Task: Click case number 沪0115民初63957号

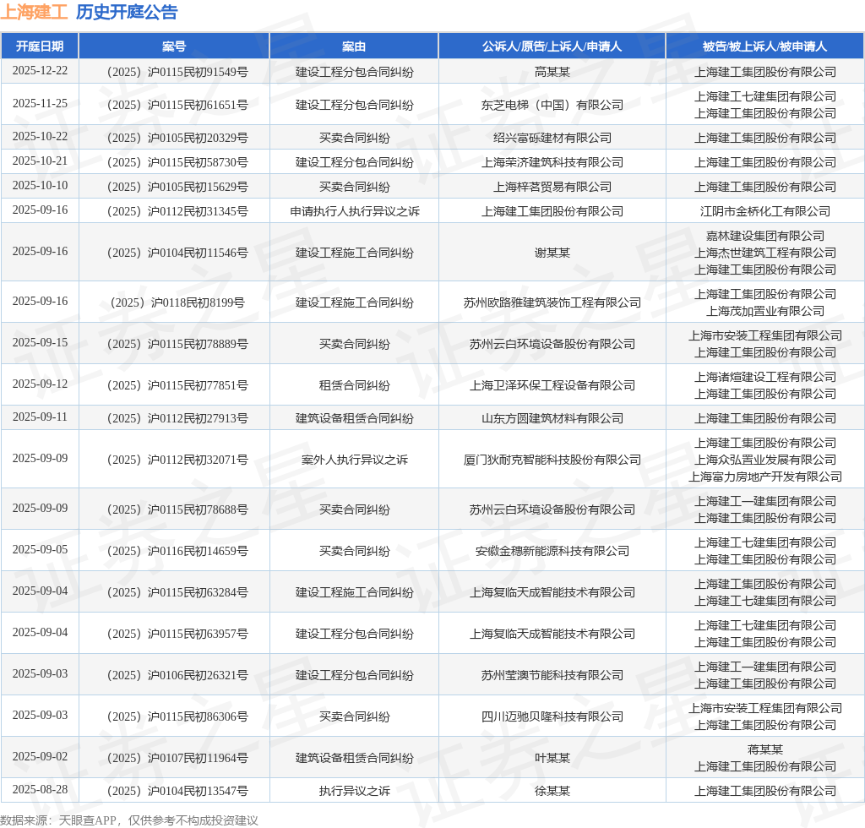Action: pos(177,634)
